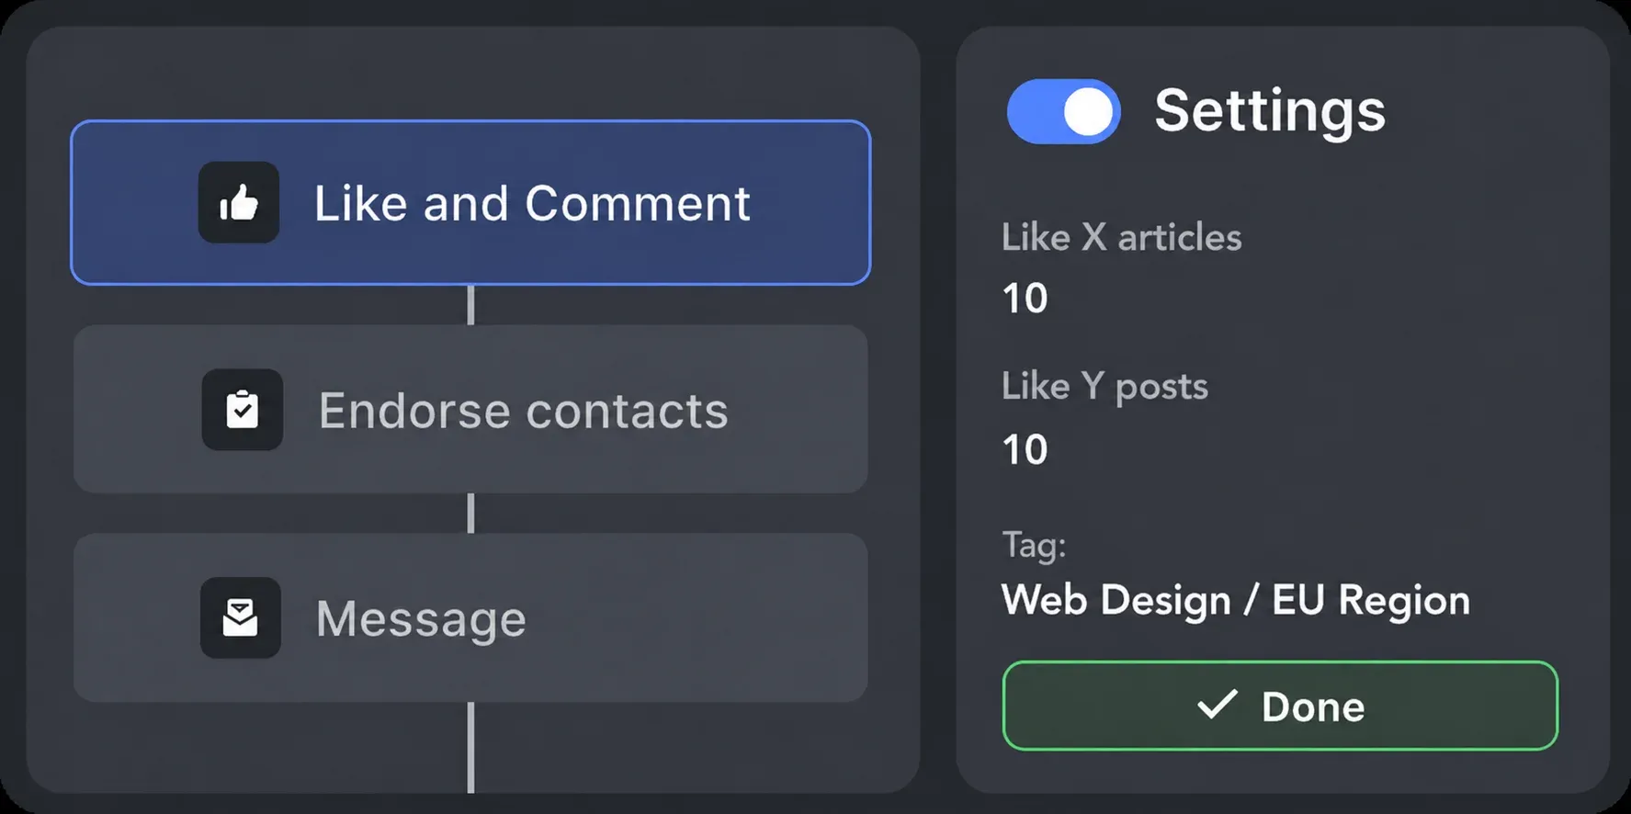Click the thumbs-up icon
Screen dimensions: 1631x814
pyautogui.click(x=239, y=202)
